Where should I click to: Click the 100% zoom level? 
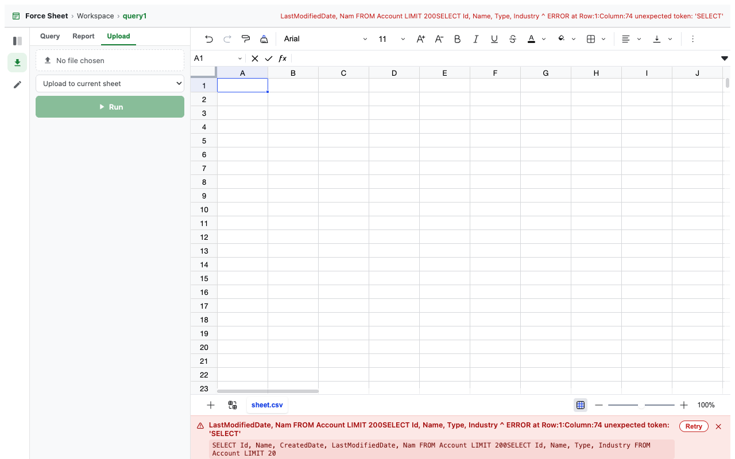pos(706,405)
